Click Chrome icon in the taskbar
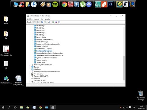Screen dimensions: 147x110 coord(40,107)
